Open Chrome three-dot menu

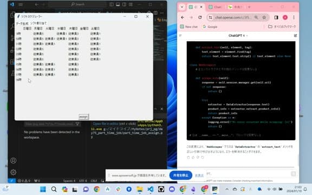click(294, 17)
